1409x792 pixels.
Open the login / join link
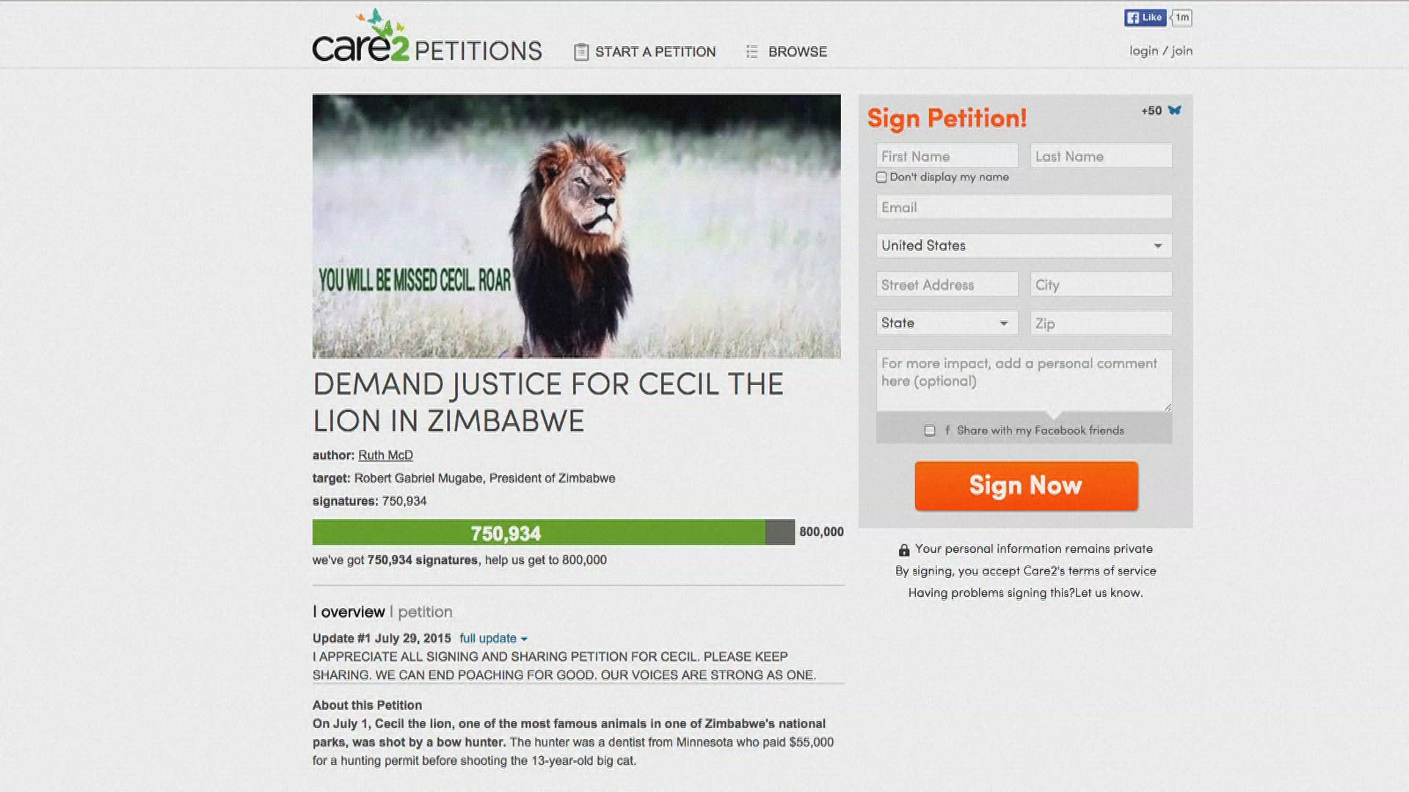(x=1160, y=51)
